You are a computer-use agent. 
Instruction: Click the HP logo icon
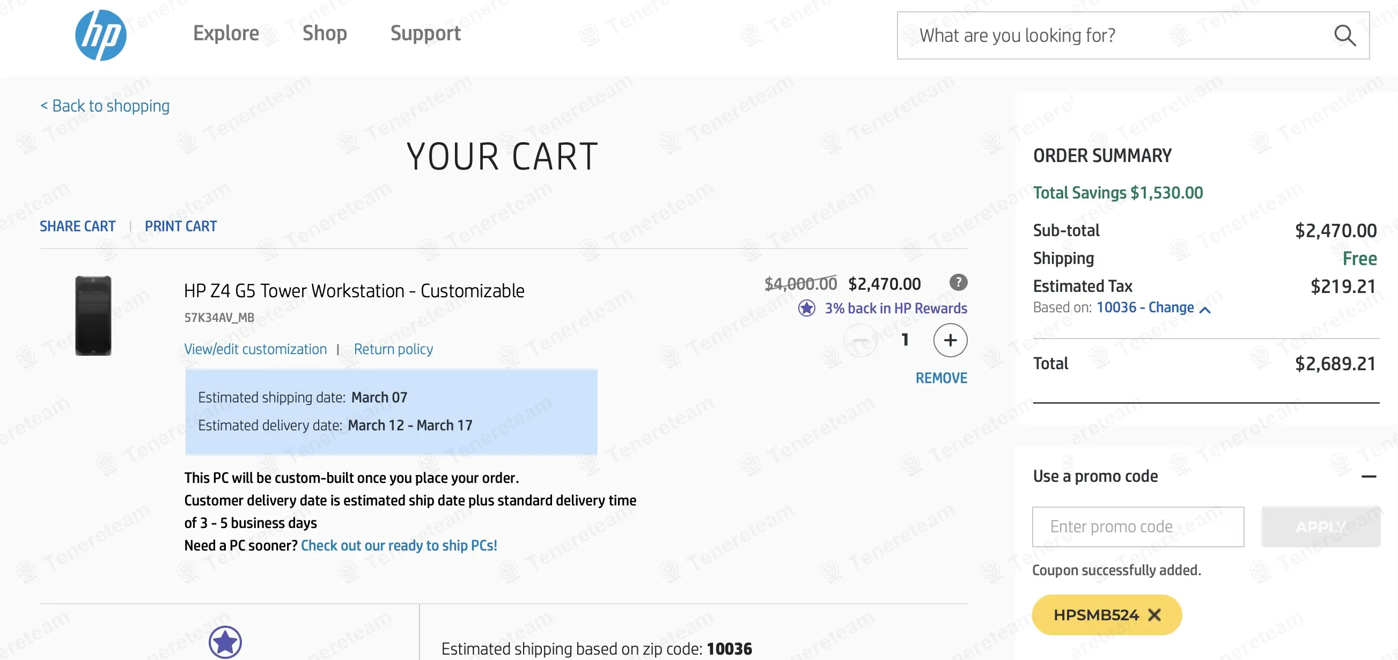[x=100, y=35]
